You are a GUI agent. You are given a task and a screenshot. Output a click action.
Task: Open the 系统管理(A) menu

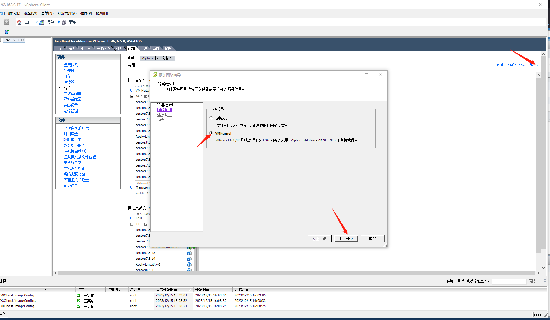[67, 13]
